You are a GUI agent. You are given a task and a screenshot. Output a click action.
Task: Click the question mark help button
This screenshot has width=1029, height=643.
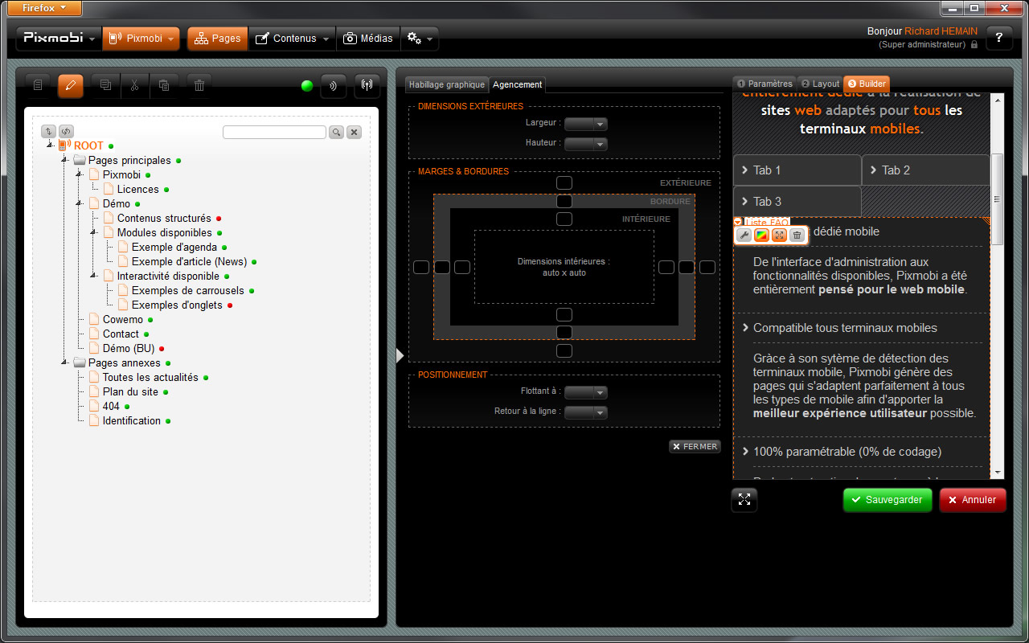coord(999,38)
